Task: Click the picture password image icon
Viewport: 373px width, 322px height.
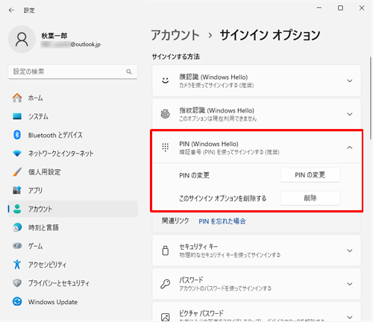Action: tap(166, 317)
